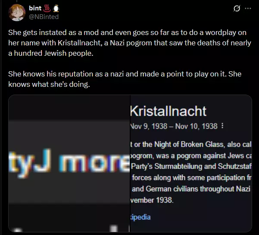
Task: Open the three-dot more options menu
Action: tap(248, 9)
